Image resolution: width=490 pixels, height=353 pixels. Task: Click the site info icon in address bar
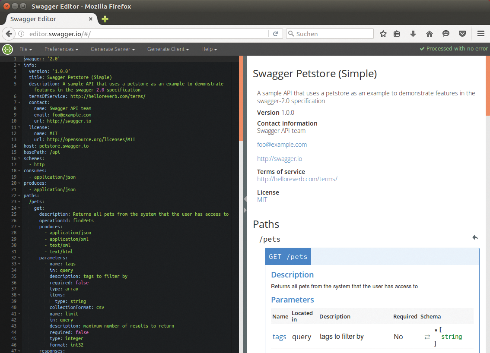click(21, 34)
